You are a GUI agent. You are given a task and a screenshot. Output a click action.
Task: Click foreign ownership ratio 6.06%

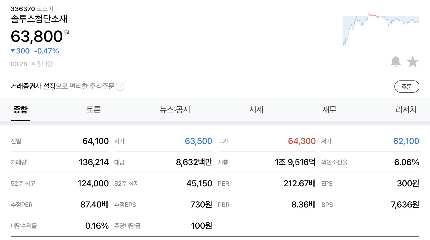click(x=407, y=162)
